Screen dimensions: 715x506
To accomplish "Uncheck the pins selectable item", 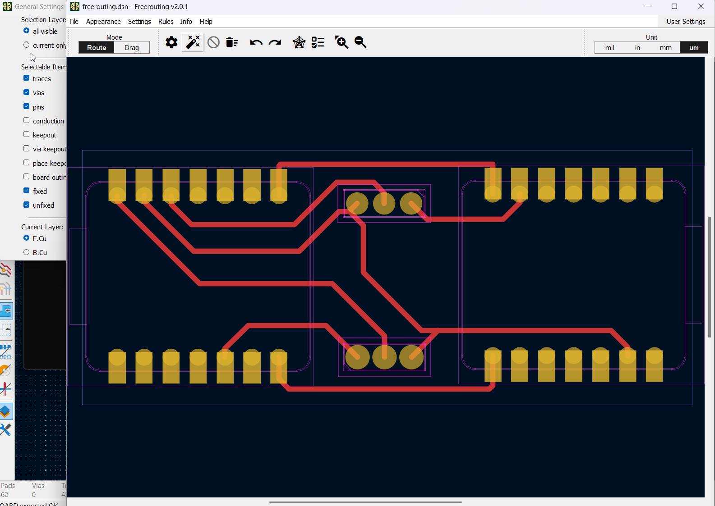I will tap(26, 106).
